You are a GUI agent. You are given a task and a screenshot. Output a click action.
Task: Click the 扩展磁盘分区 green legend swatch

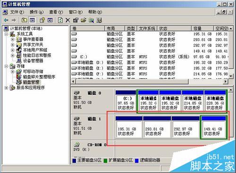(x=105, y=161)
